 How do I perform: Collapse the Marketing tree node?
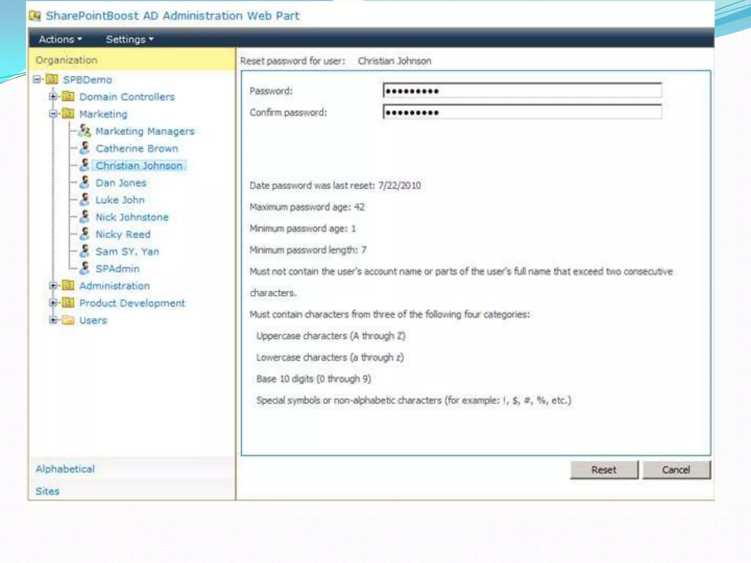click(53, 114)
